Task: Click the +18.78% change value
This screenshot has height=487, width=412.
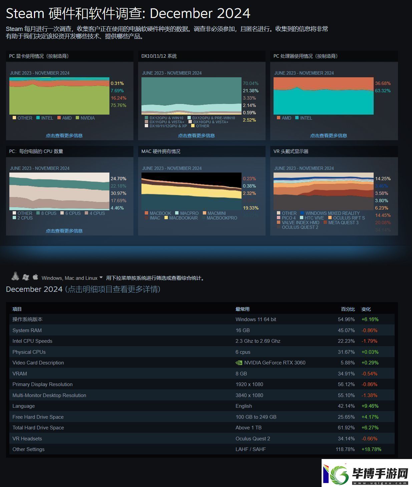Action: tap(371, 449)
